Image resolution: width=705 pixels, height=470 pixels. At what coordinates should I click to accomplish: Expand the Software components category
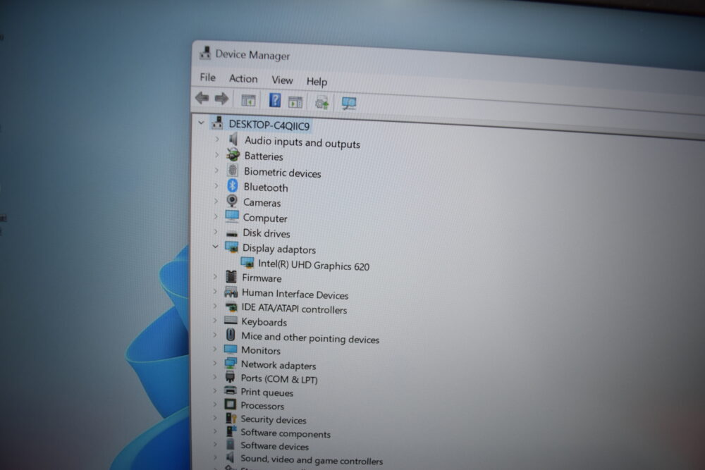[x=214, y=431]
